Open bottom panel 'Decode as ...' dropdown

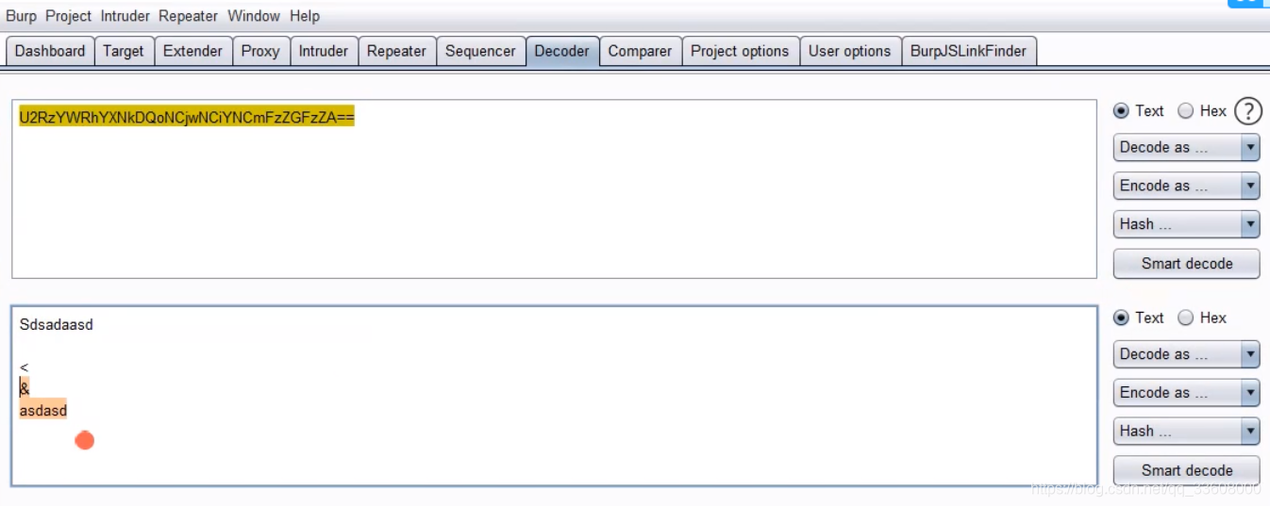point(1187,354)
